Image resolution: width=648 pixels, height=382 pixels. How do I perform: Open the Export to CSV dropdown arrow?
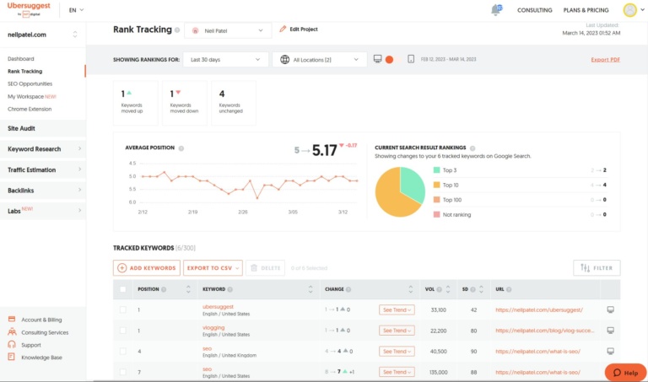[237, 268]
